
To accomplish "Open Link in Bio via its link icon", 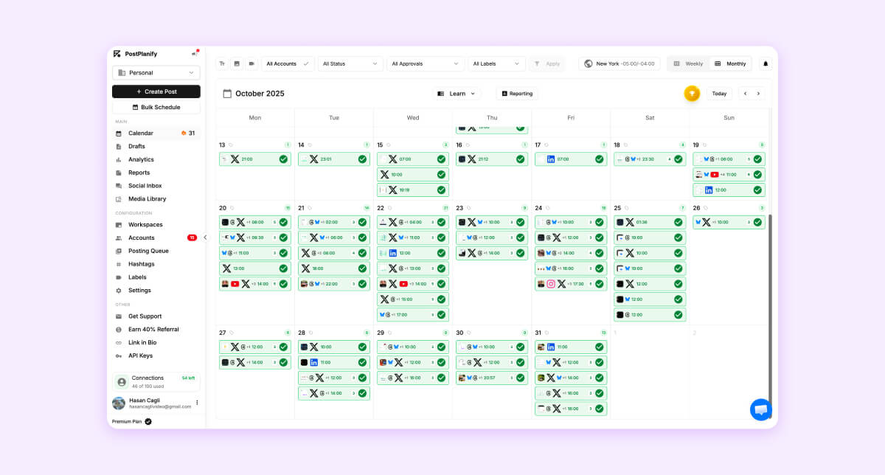I will 119,342.
